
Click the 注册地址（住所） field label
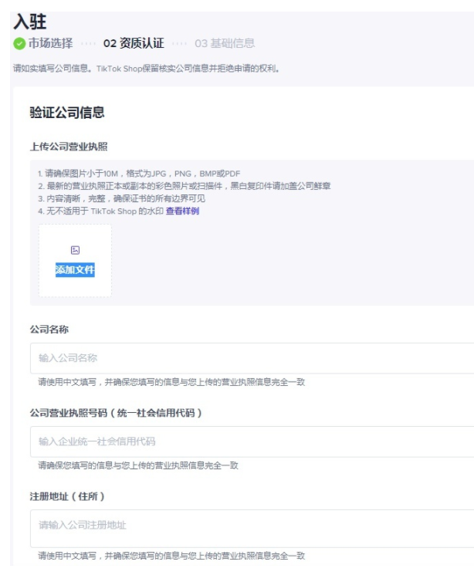tap(66, 496)
